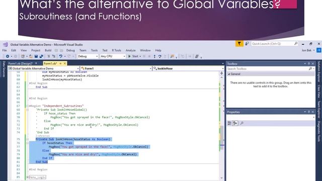Open the Build menu
The image size is (322, 181).
click(48, 50)
